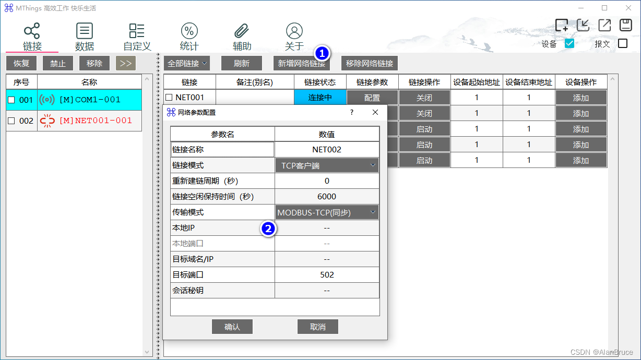641x360 pixels.
Task: Check the box for device 001
Action: (x=11, y=100)
